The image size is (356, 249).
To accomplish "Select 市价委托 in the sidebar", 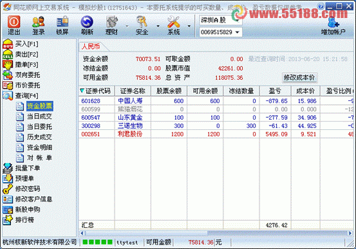I will 21,86.
